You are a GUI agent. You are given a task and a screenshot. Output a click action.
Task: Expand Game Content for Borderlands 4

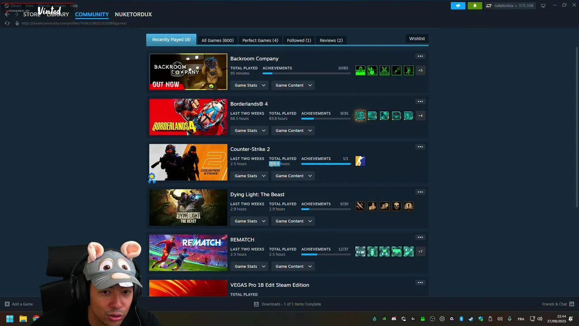point(294,130)
